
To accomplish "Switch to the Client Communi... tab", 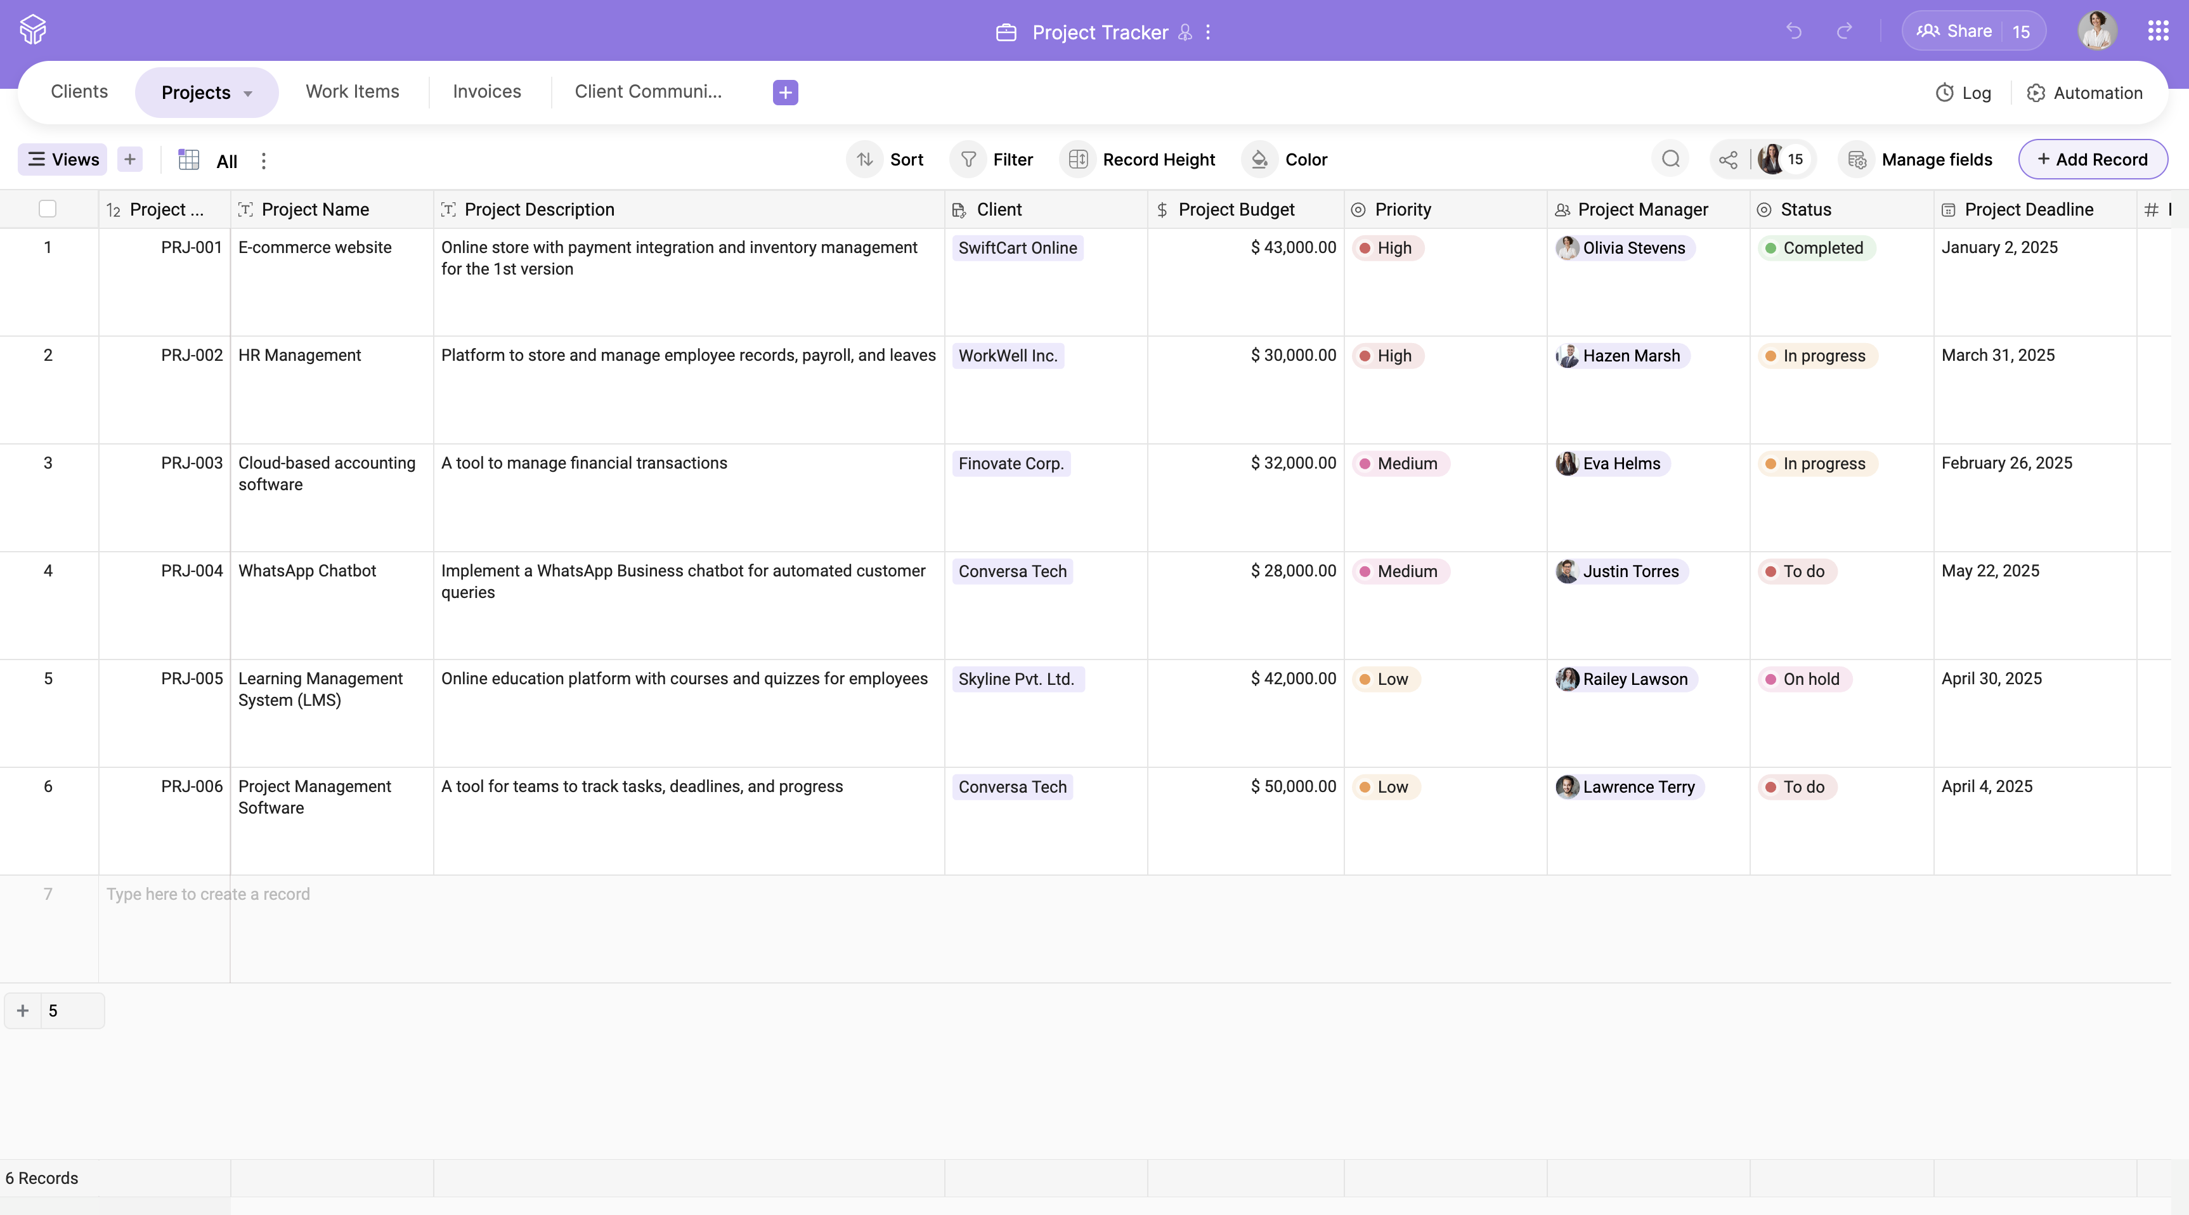I will (x=648, y=92).
